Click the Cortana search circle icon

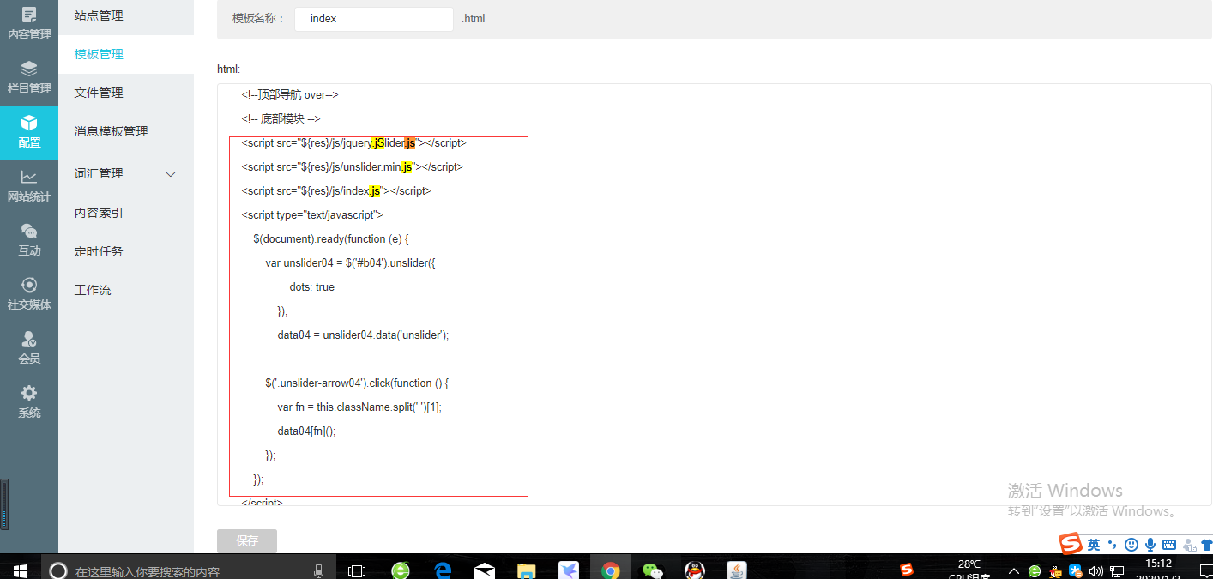point(58,571)
